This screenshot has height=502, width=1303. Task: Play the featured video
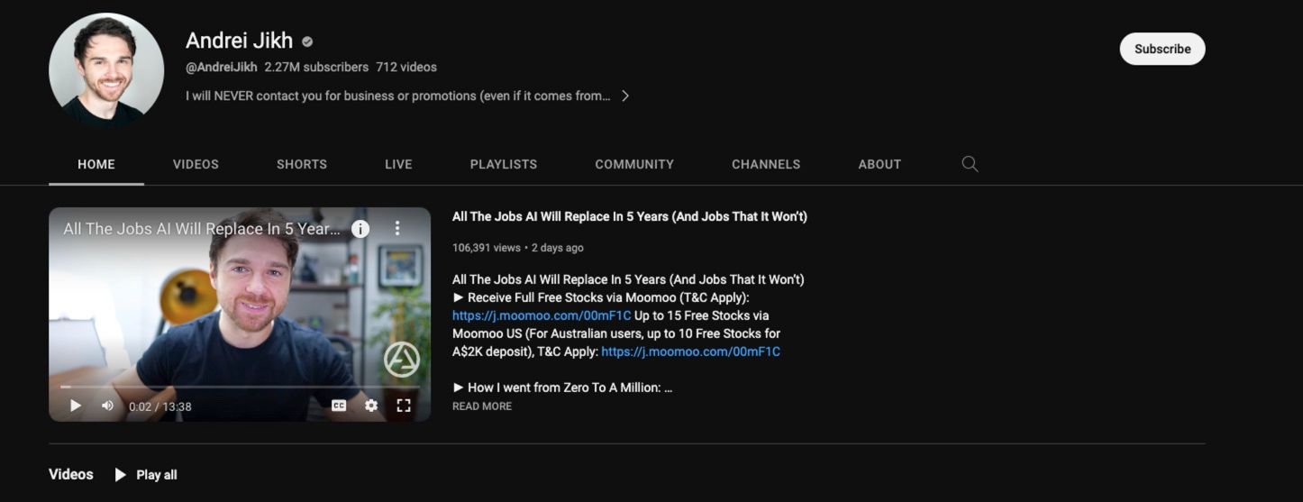(76, 406)
